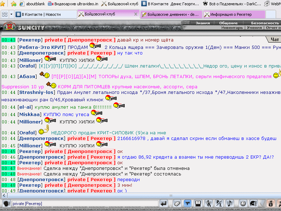Click the megaphone smiley after 'куплю амулет на танка'
The width and height of the screenshot is (281, 211).
tap(119, 105)
